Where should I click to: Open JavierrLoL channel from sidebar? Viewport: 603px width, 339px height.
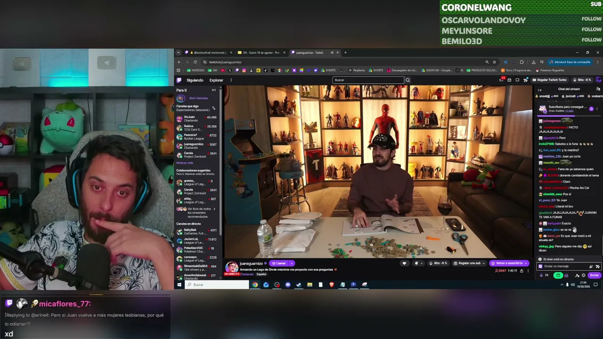click(196, 241)
